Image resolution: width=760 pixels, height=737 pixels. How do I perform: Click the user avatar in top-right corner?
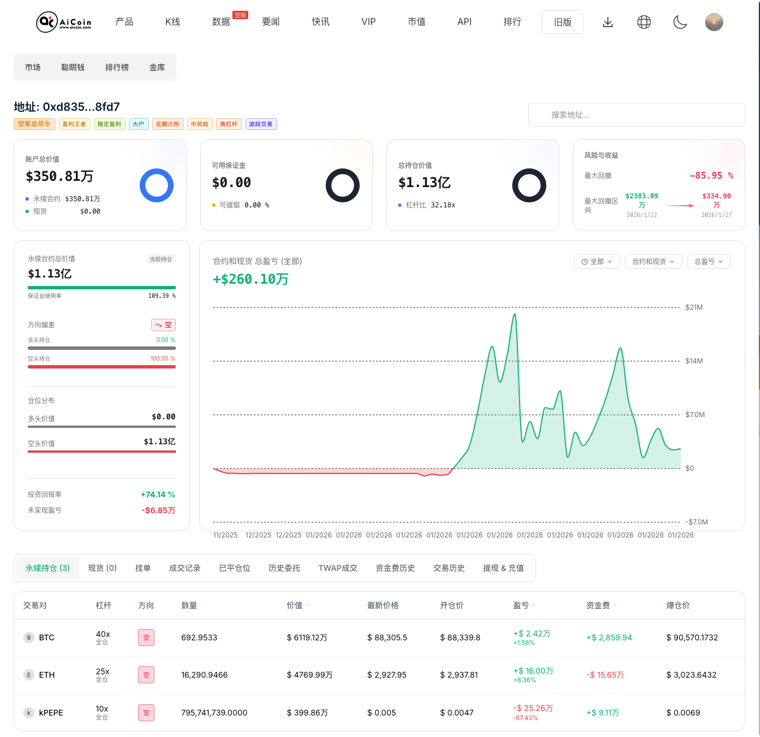(x=714, y=22)
